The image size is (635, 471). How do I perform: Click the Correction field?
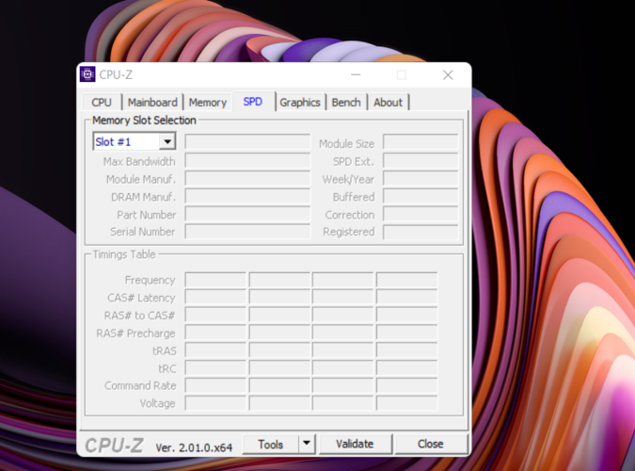click(421, 214)
